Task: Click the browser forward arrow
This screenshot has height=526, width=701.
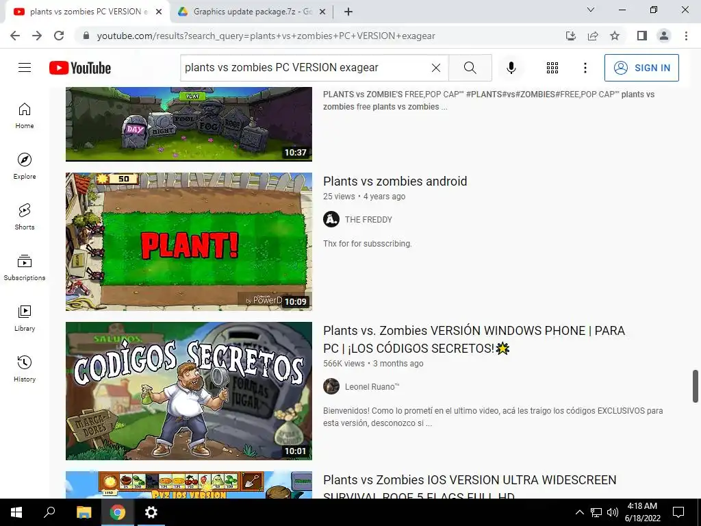Action: click(x=37, y=36)
